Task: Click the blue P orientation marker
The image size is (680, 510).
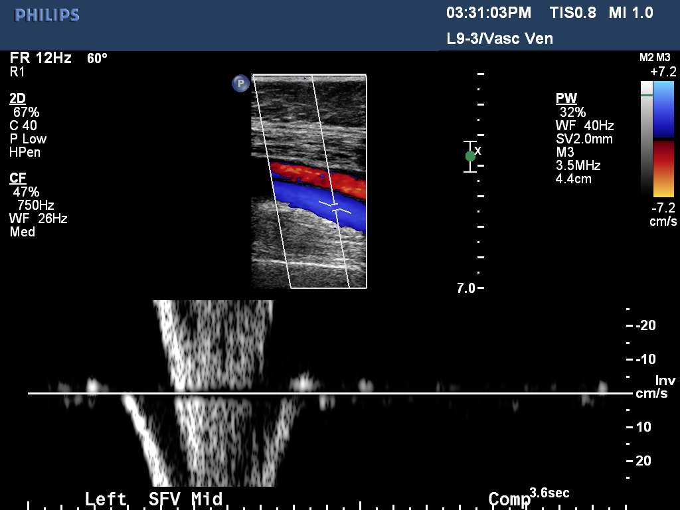Action: pyautogui.click(x=240, y=83)
